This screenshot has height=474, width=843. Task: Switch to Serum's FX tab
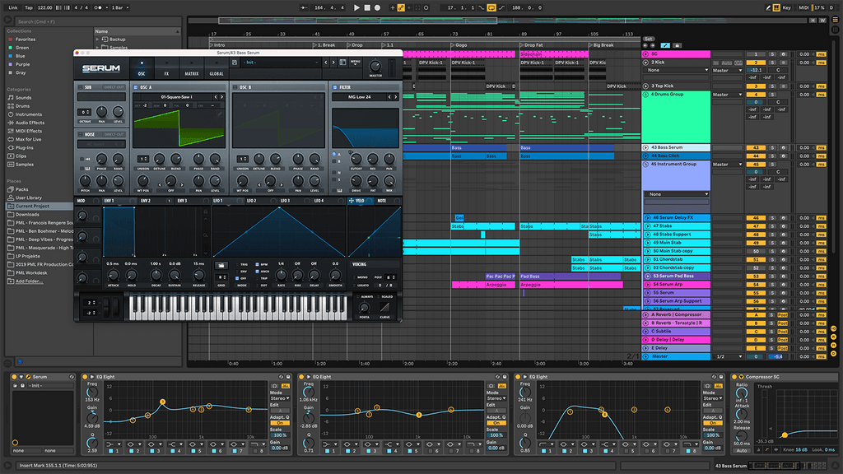click(x=166, y=69)
